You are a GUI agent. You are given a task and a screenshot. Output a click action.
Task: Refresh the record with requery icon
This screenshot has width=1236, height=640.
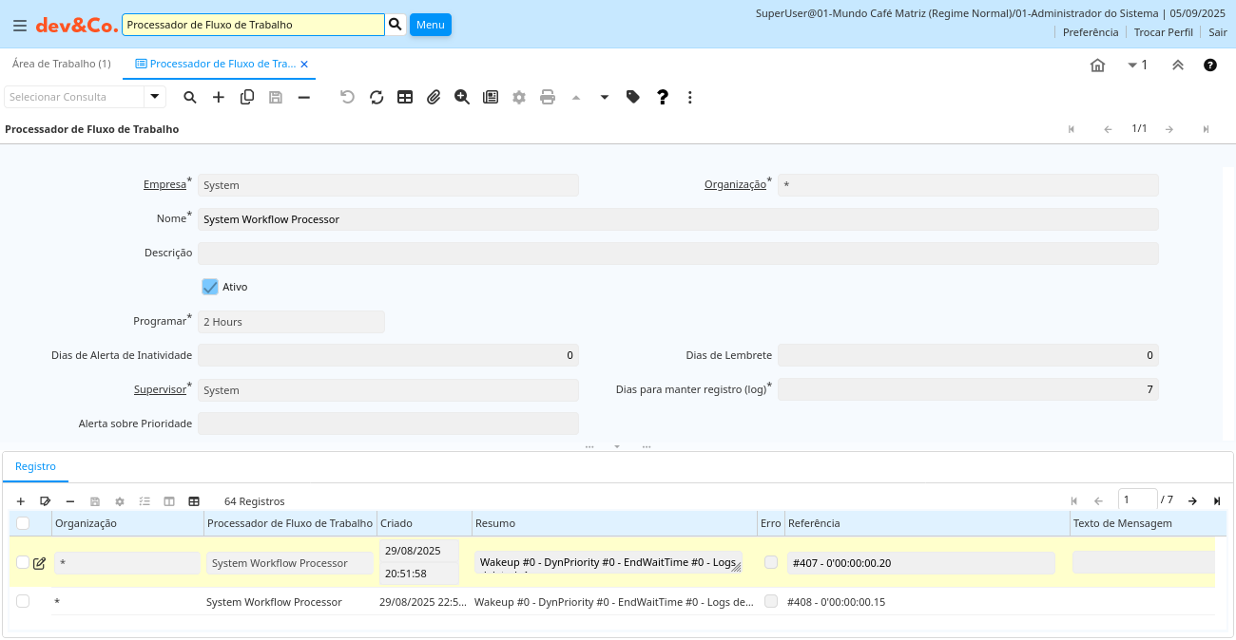(x=377, y=97)
